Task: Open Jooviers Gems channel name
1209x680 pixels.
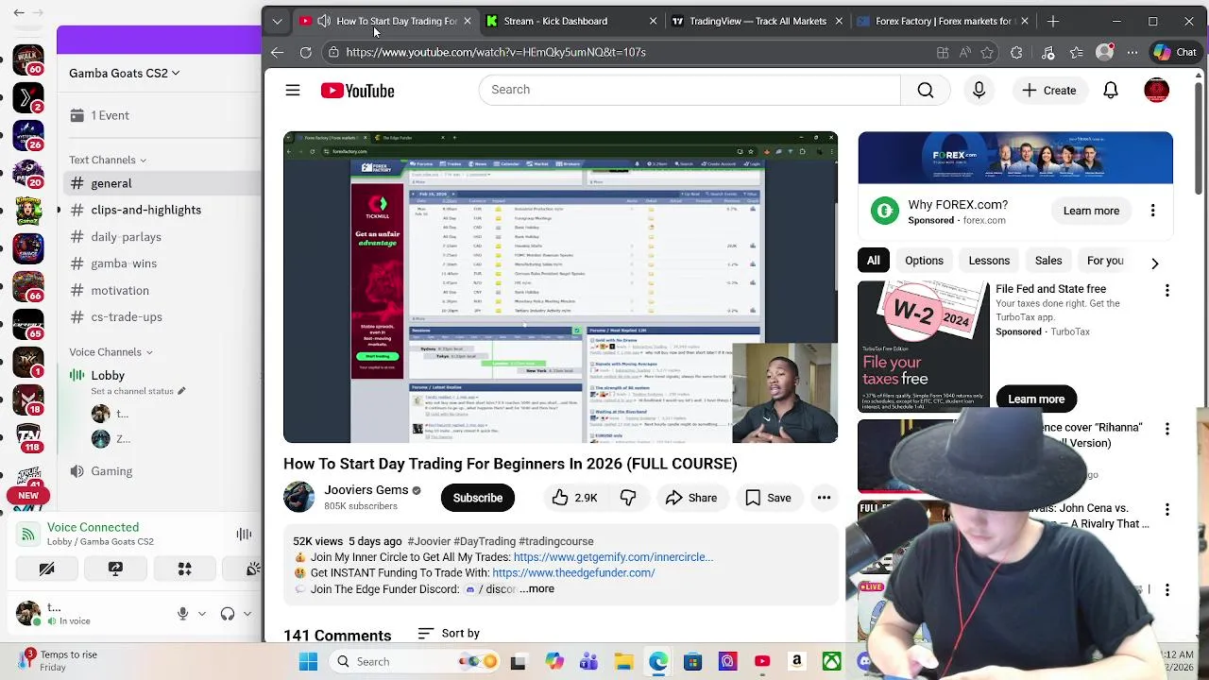Action: (366, 490)
